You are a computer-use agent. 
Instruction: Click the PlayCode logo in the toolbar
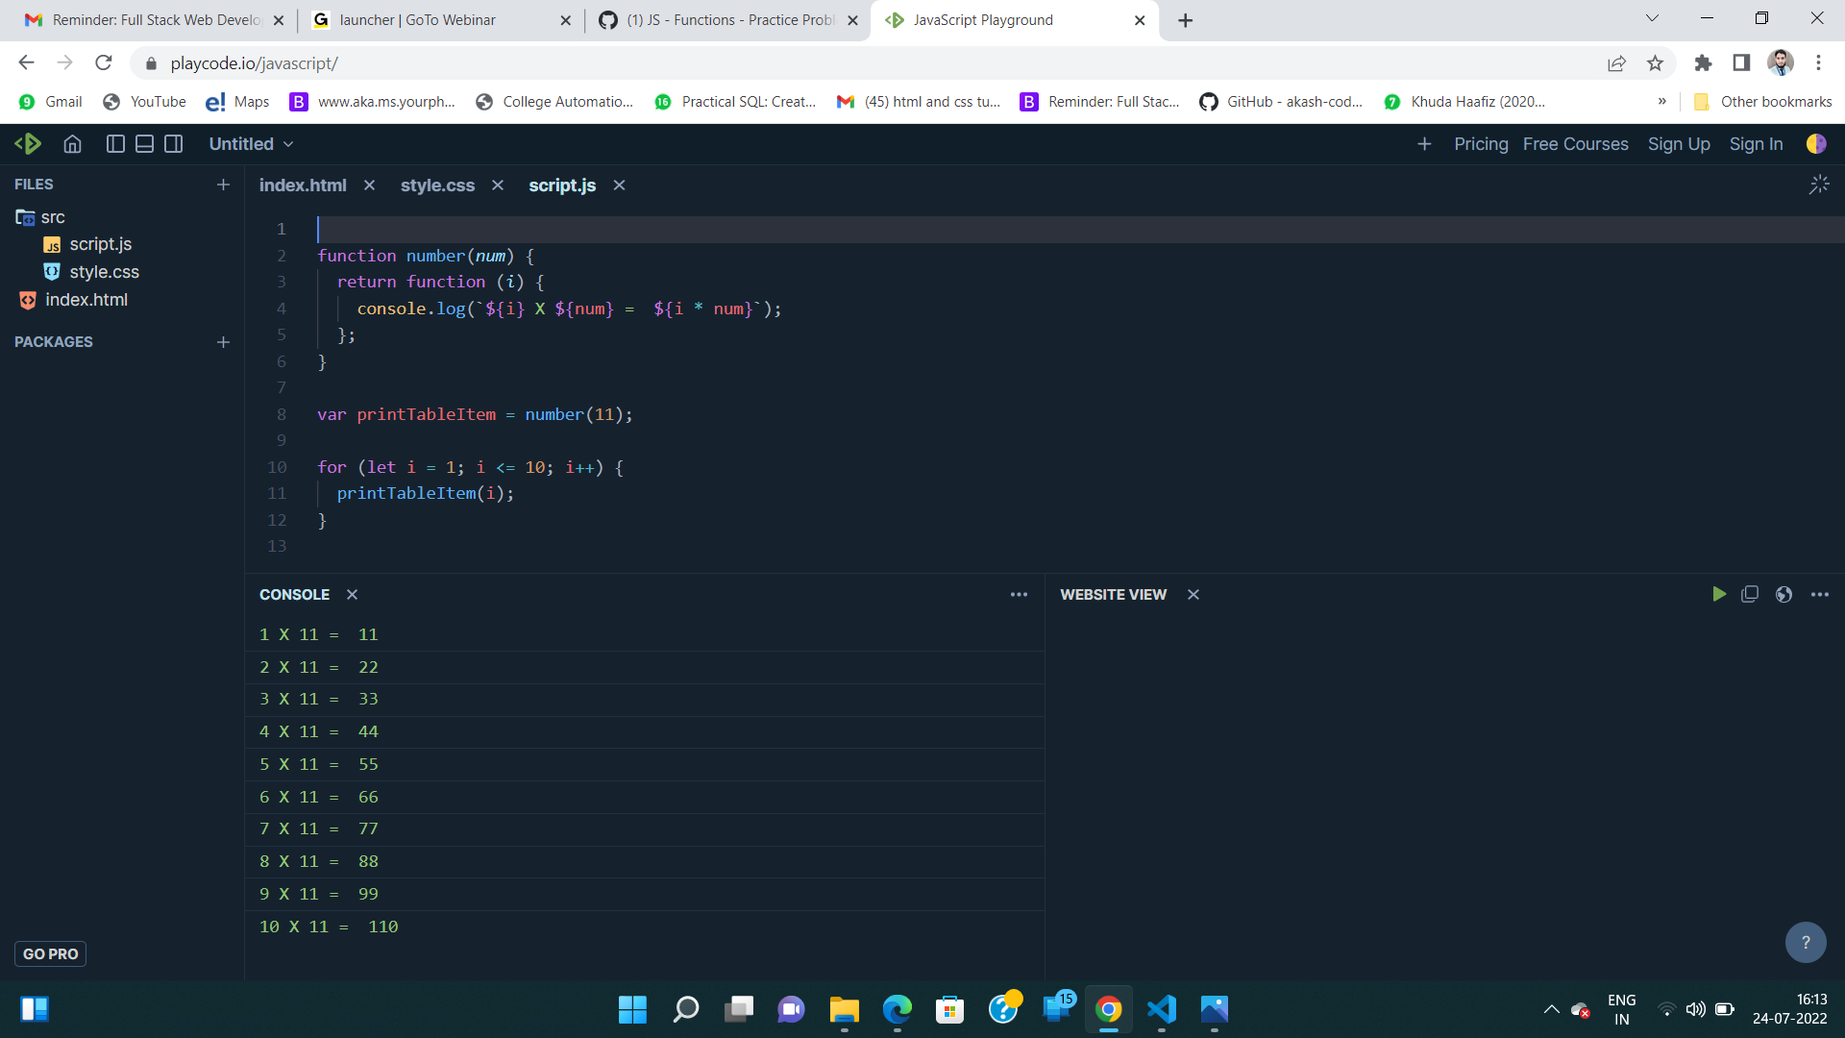click(x=29, y=143)
